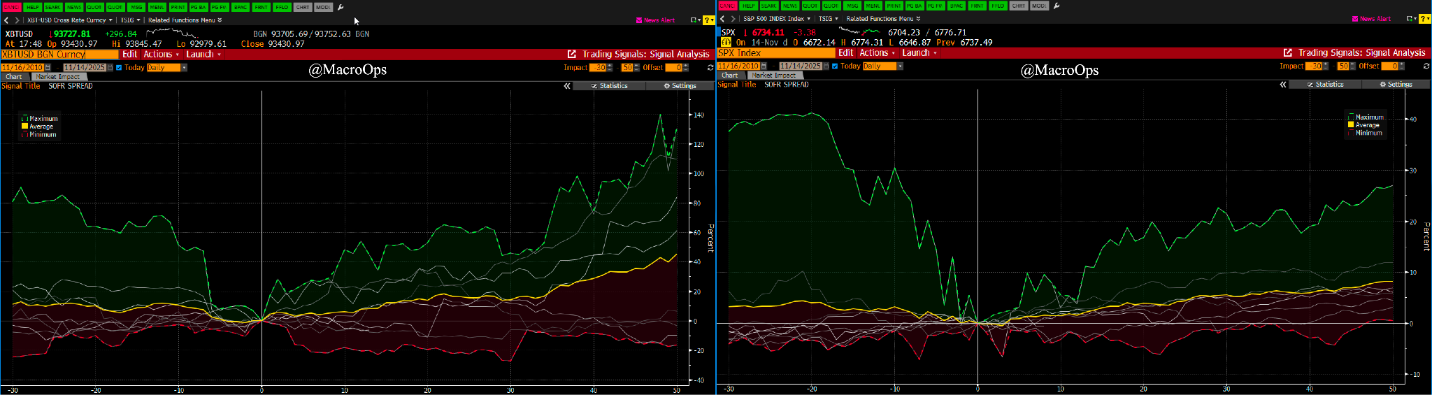Click Settings button in the SPX window

[1395, 85]
